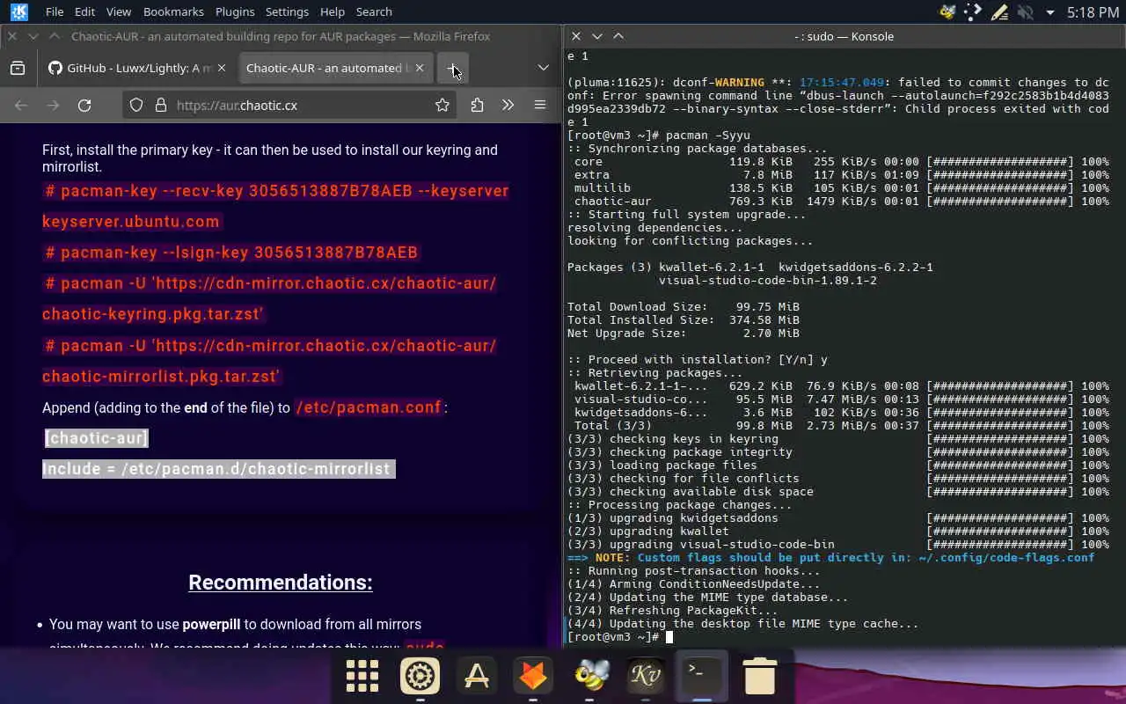Open the Edit menu
1126x704 pixels.
pos(84,11)
